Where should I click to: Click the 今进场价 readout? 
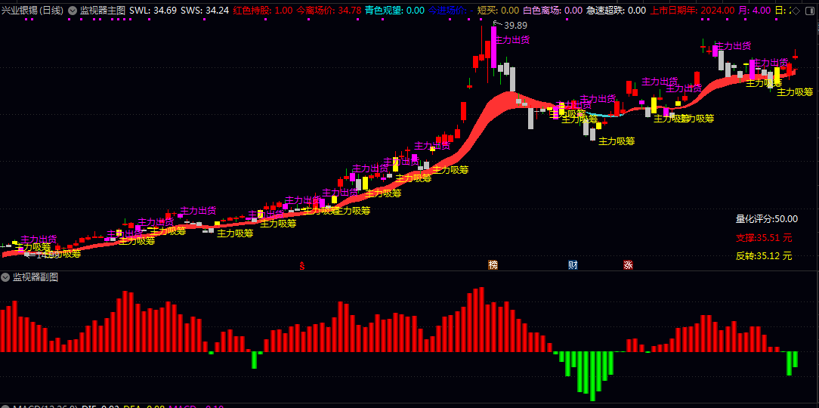(451, 10)
